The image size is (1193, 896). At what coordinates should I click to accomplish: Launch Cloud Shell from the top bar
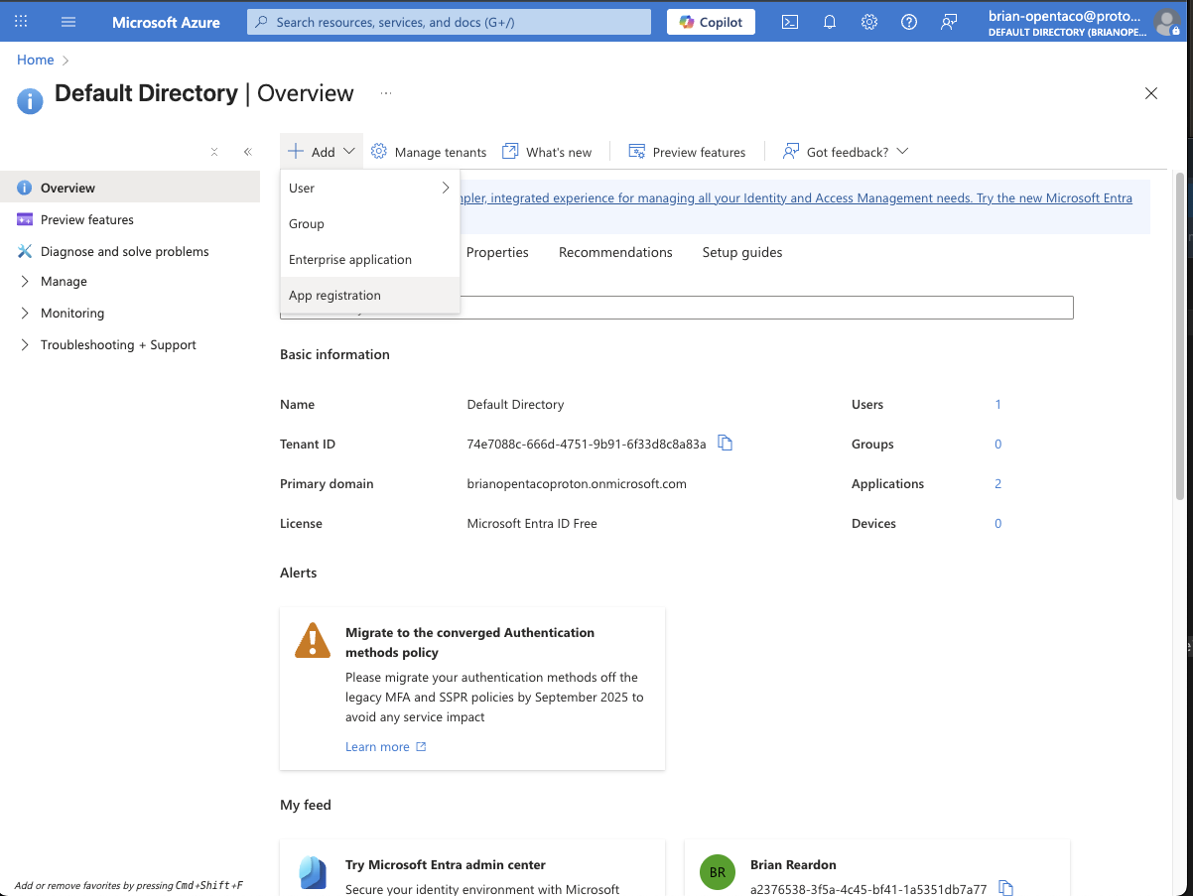coord(790,22)
